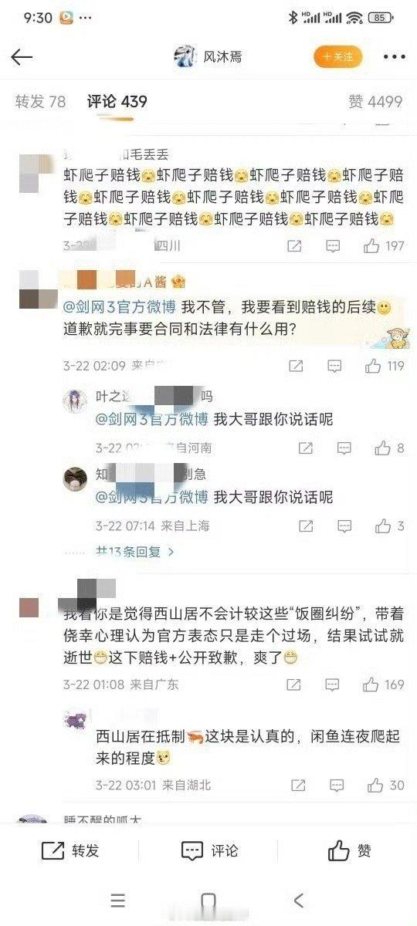Open 风沐焉 profile avatar in header
This screenshot has height=926, width=417.
pos(185,56)
